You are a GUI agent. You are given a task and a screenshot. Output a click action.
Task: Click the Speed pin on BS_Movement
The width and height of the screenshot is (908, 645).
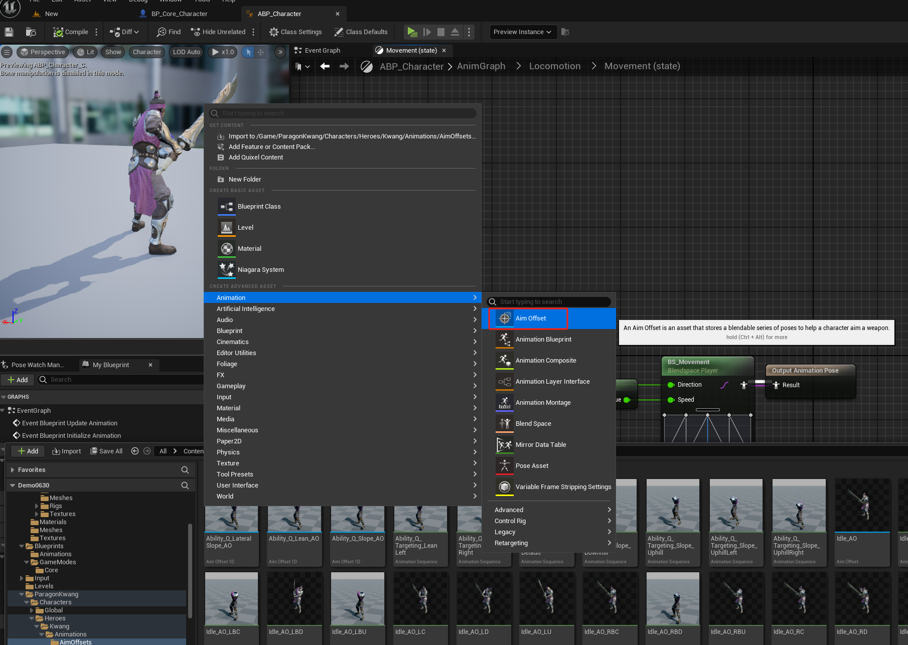(671, 400)
